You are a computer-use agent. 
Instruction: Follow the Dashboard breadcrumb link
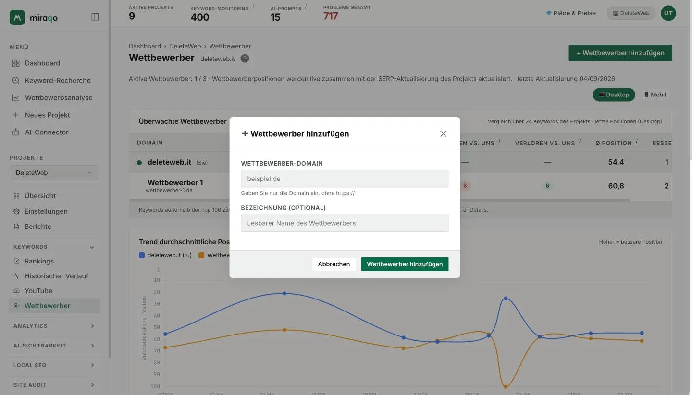145,46
